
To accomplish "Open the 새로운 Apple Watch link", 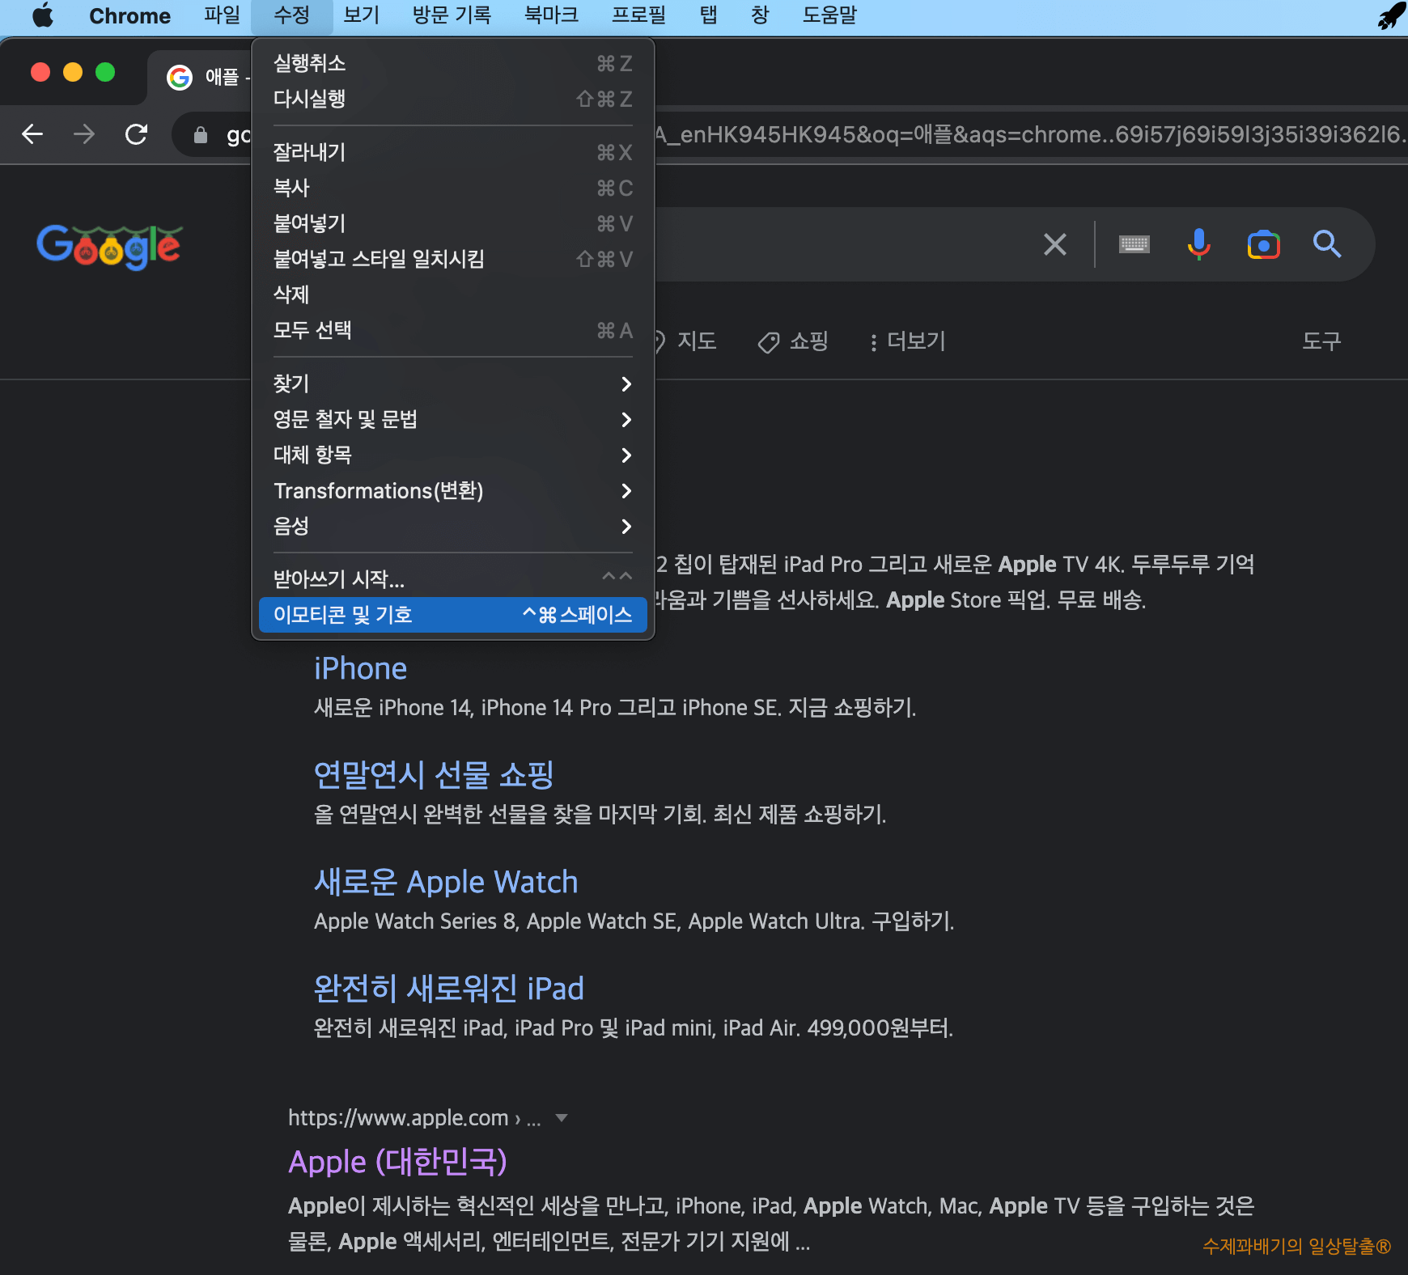I will click(446, 882).
